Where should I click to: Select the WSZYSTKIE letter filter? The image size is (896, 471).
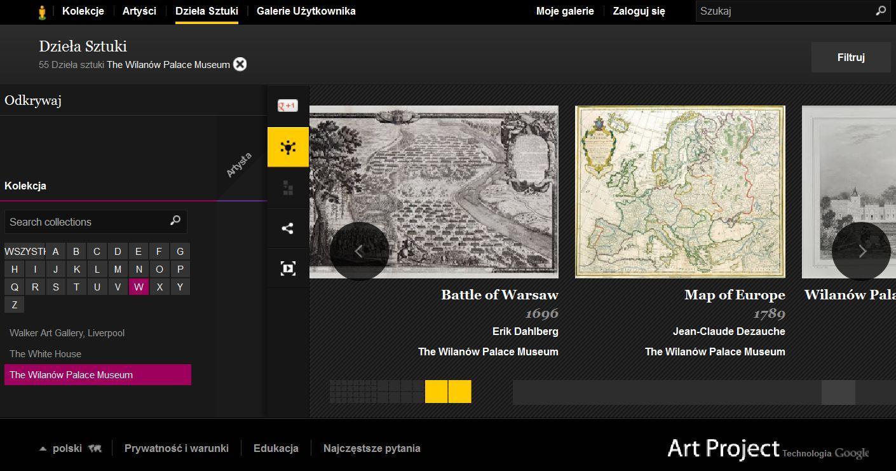click(24, 251)
